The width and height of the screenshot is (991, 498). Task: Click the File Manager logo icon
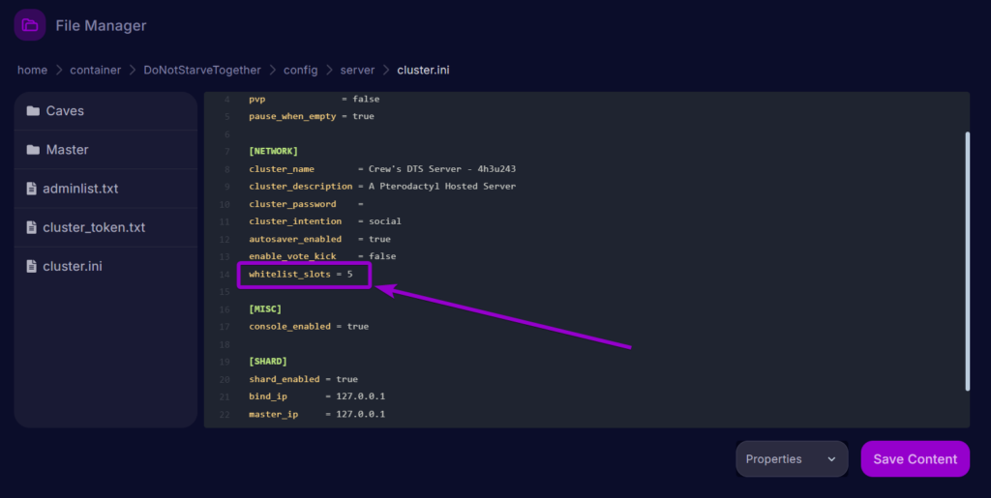pos(29,25)
